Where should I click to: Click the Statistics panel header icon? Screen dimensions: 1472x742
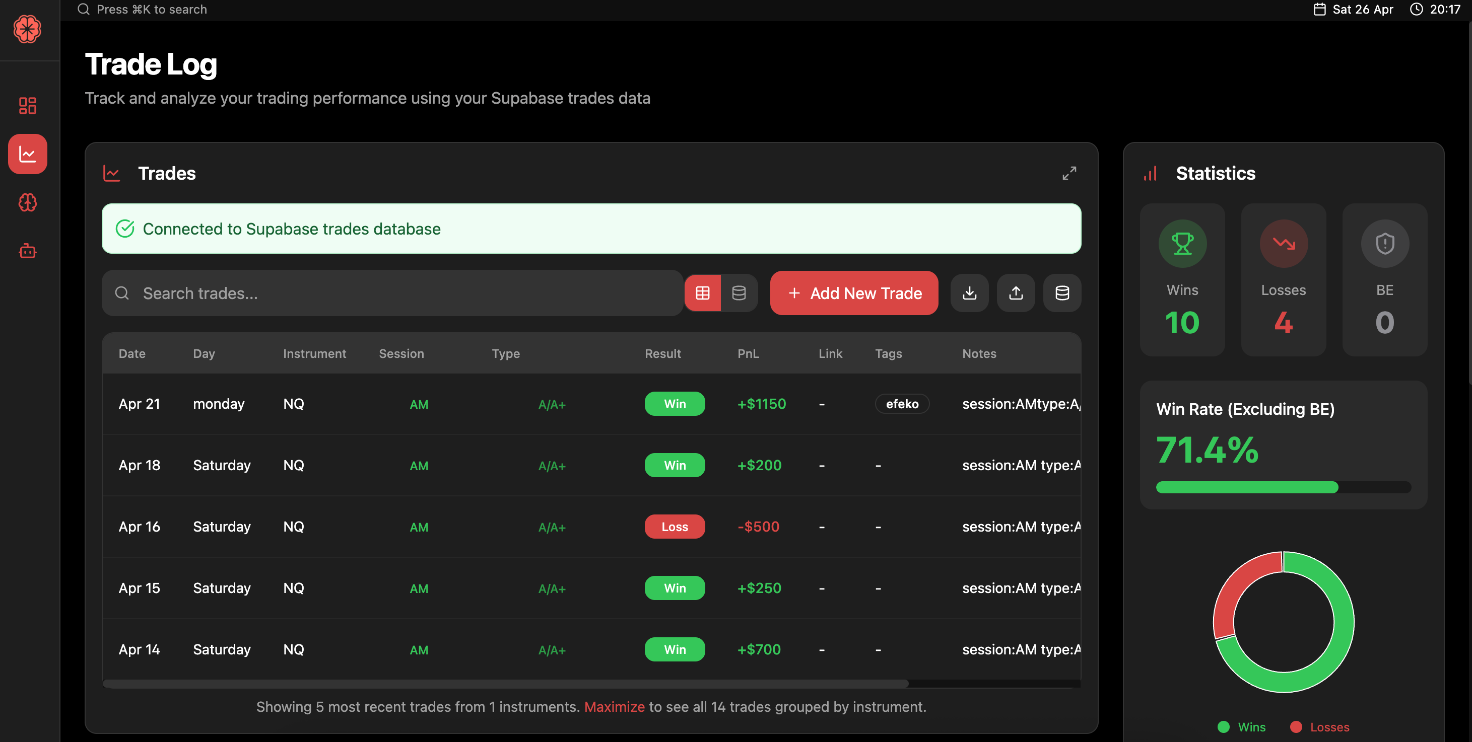coord(1150,173)
